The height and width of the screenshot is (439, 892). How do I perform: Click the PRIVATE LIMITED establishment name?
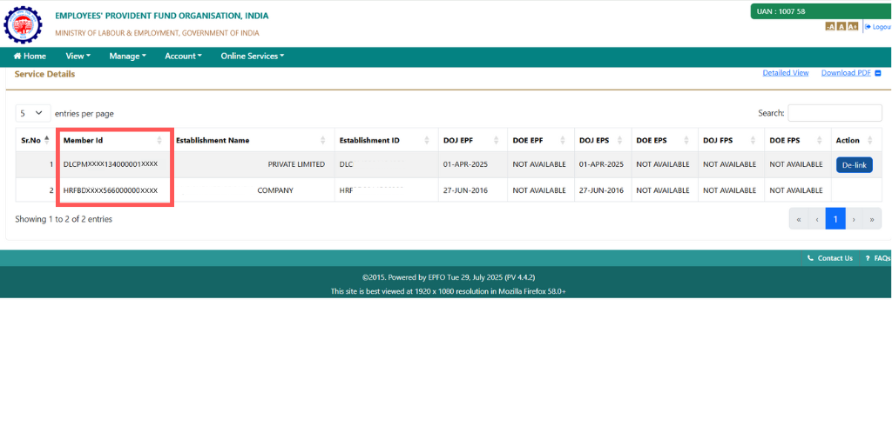pos(296,164)
